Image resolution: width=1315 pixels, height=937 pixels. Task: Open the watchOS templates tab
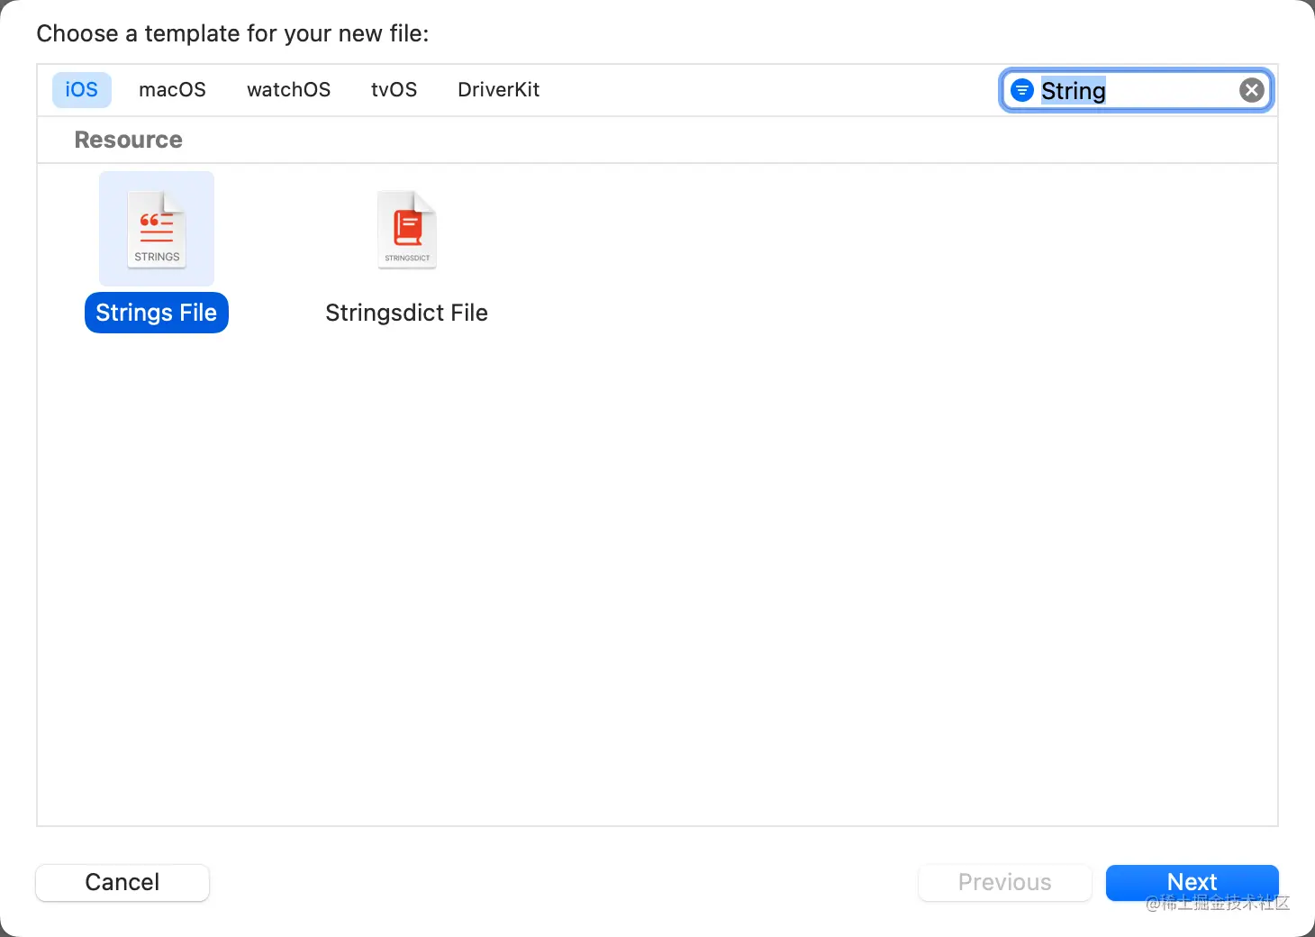pos(288,90)
